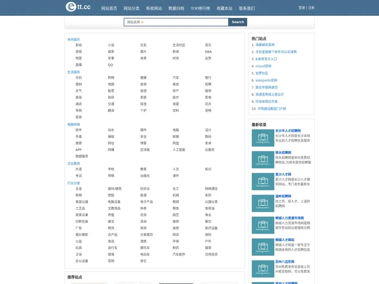The width and height of the screenshot is (379, 284).
Task: Open the thumbnail for 苏州八边形网
Action: (x=263, y=269)
